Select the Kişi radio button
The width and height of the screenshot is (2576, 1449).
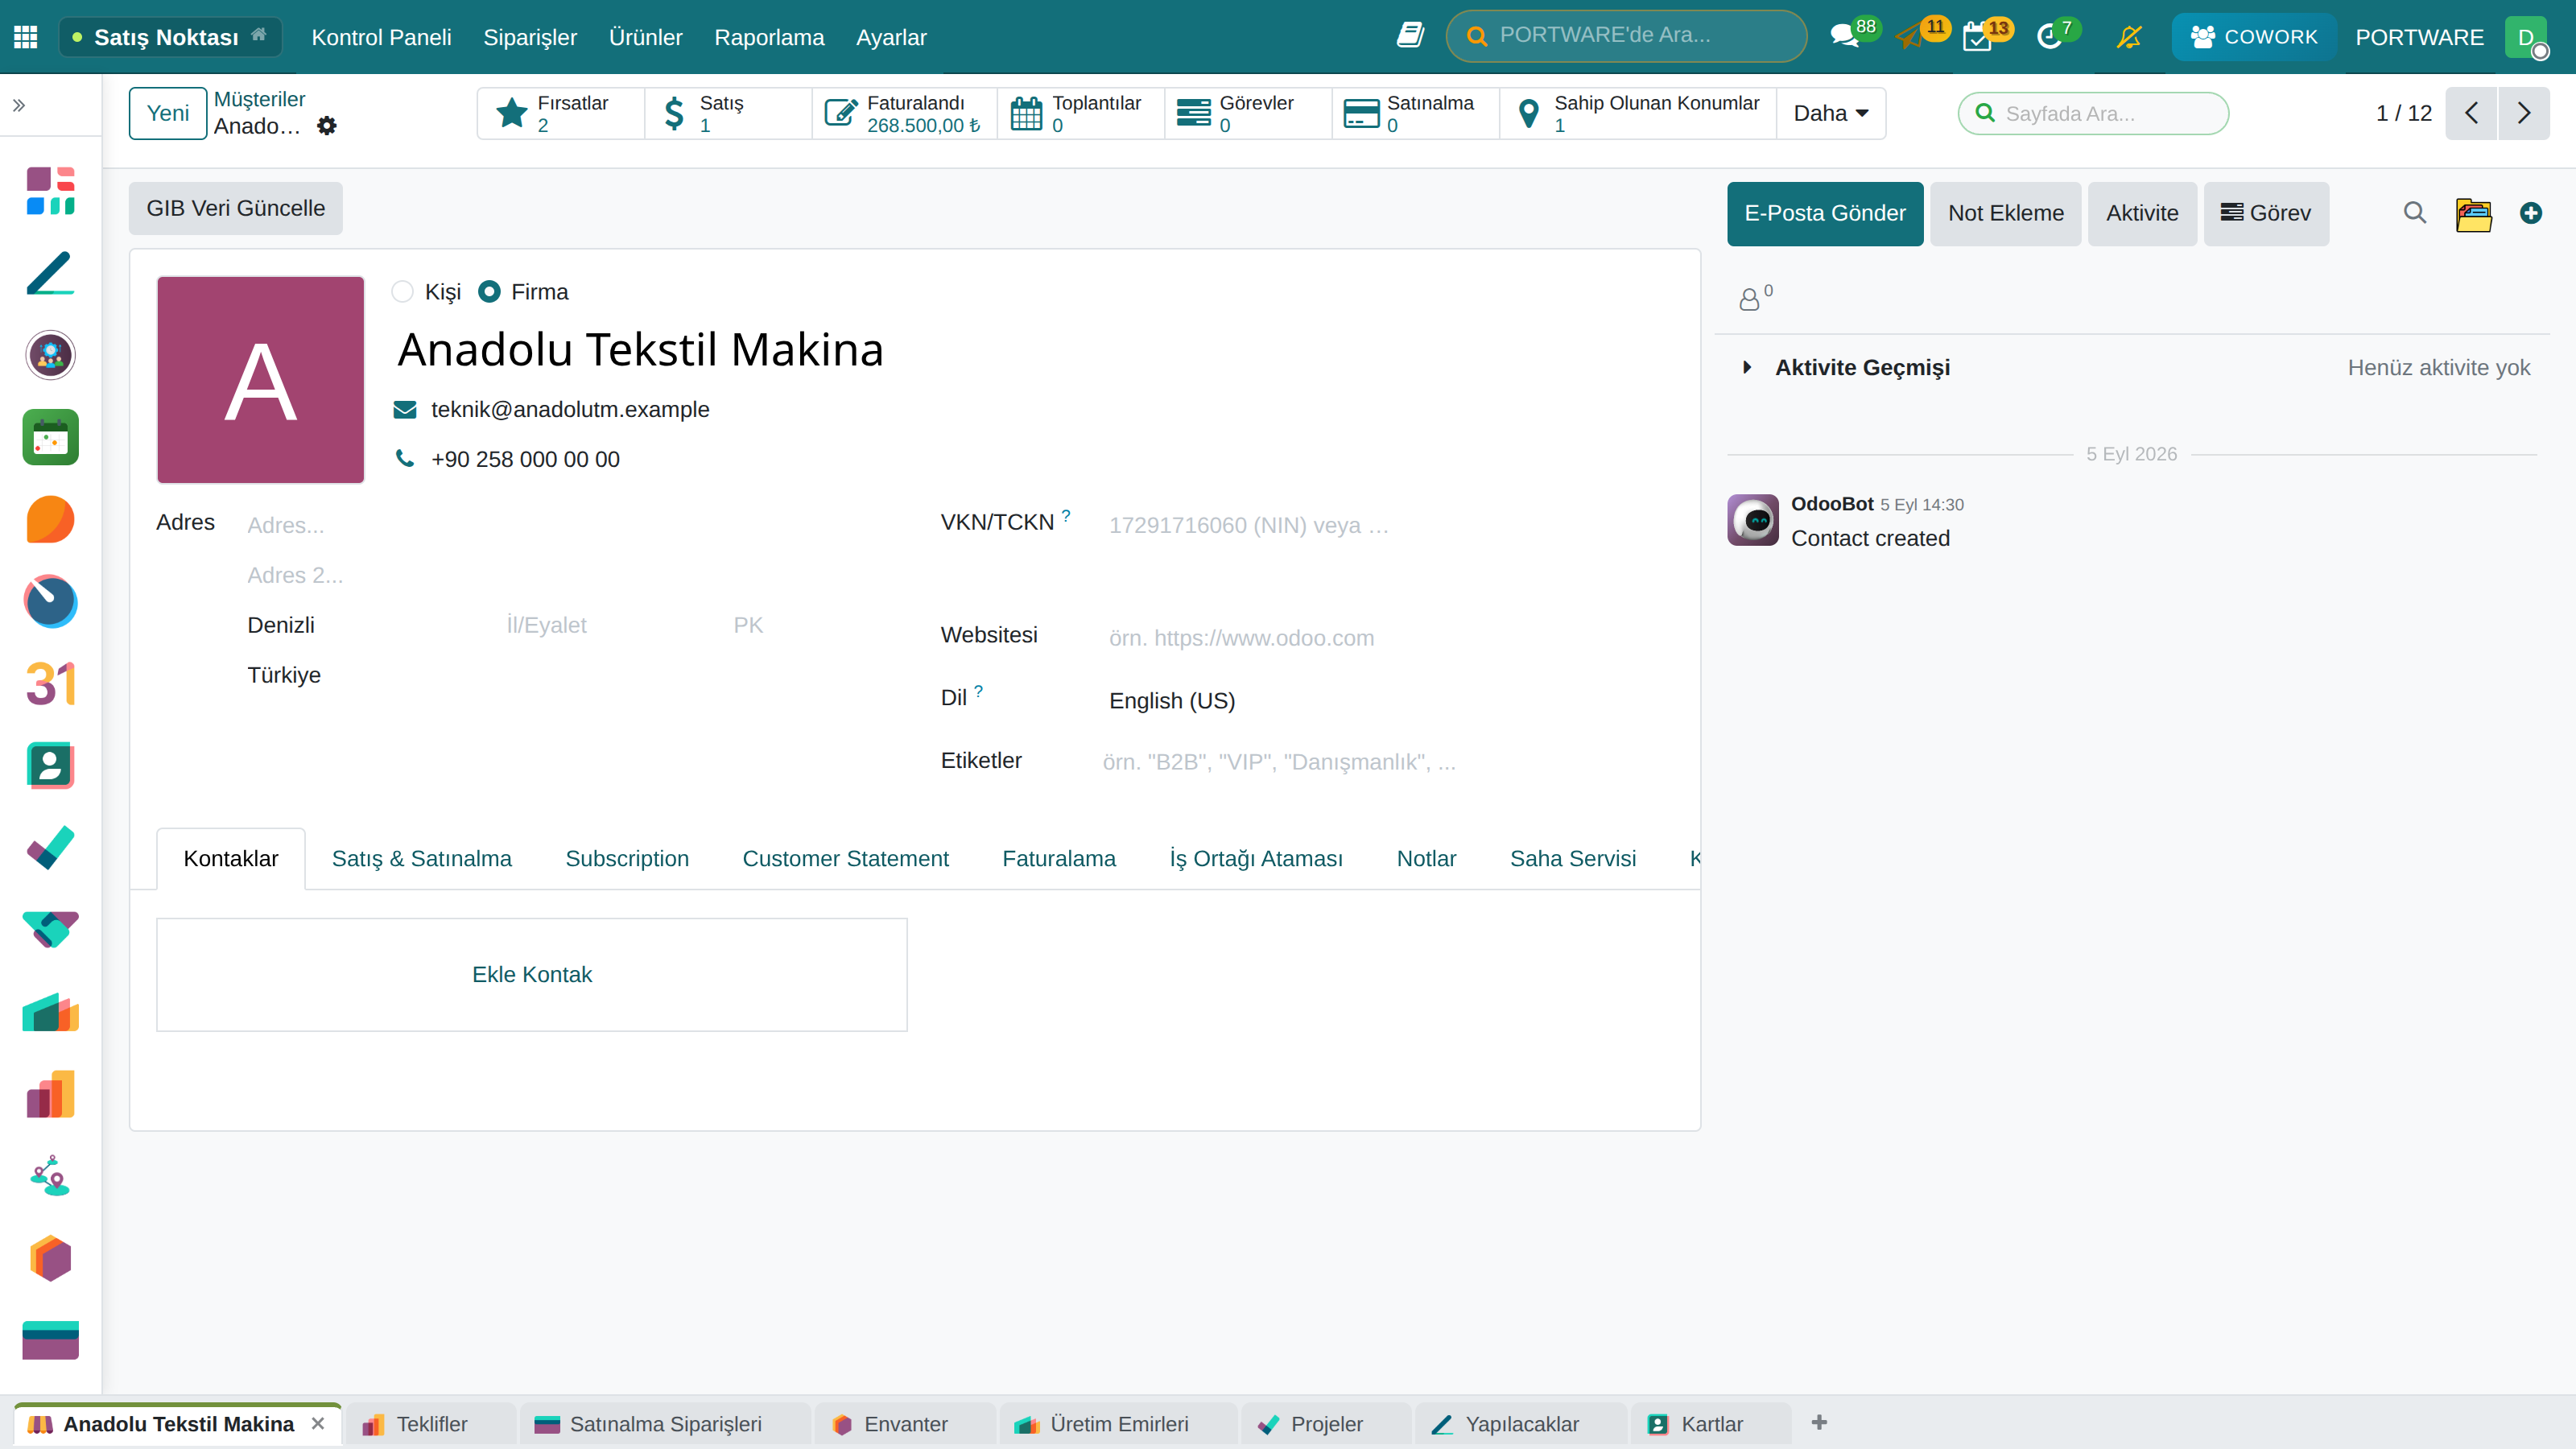click(x=402, y=292)
